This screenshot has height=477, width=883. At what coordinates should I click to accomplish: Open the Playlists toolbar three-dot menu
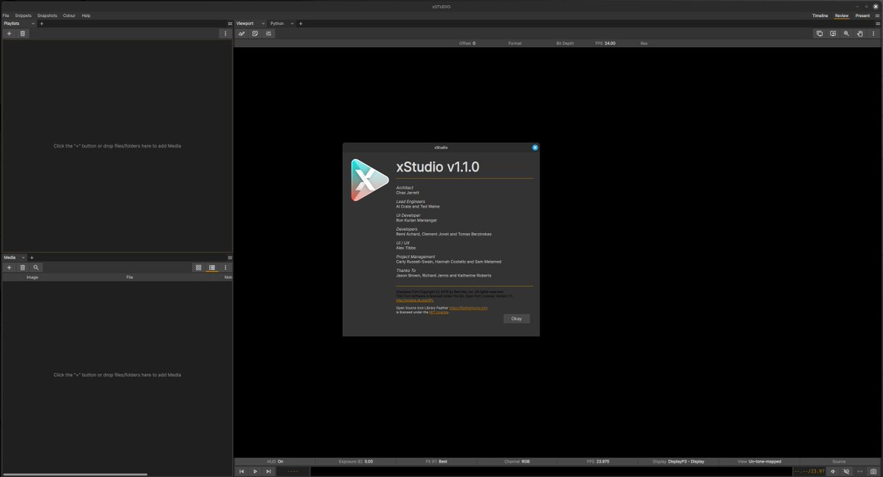[225, 34]
